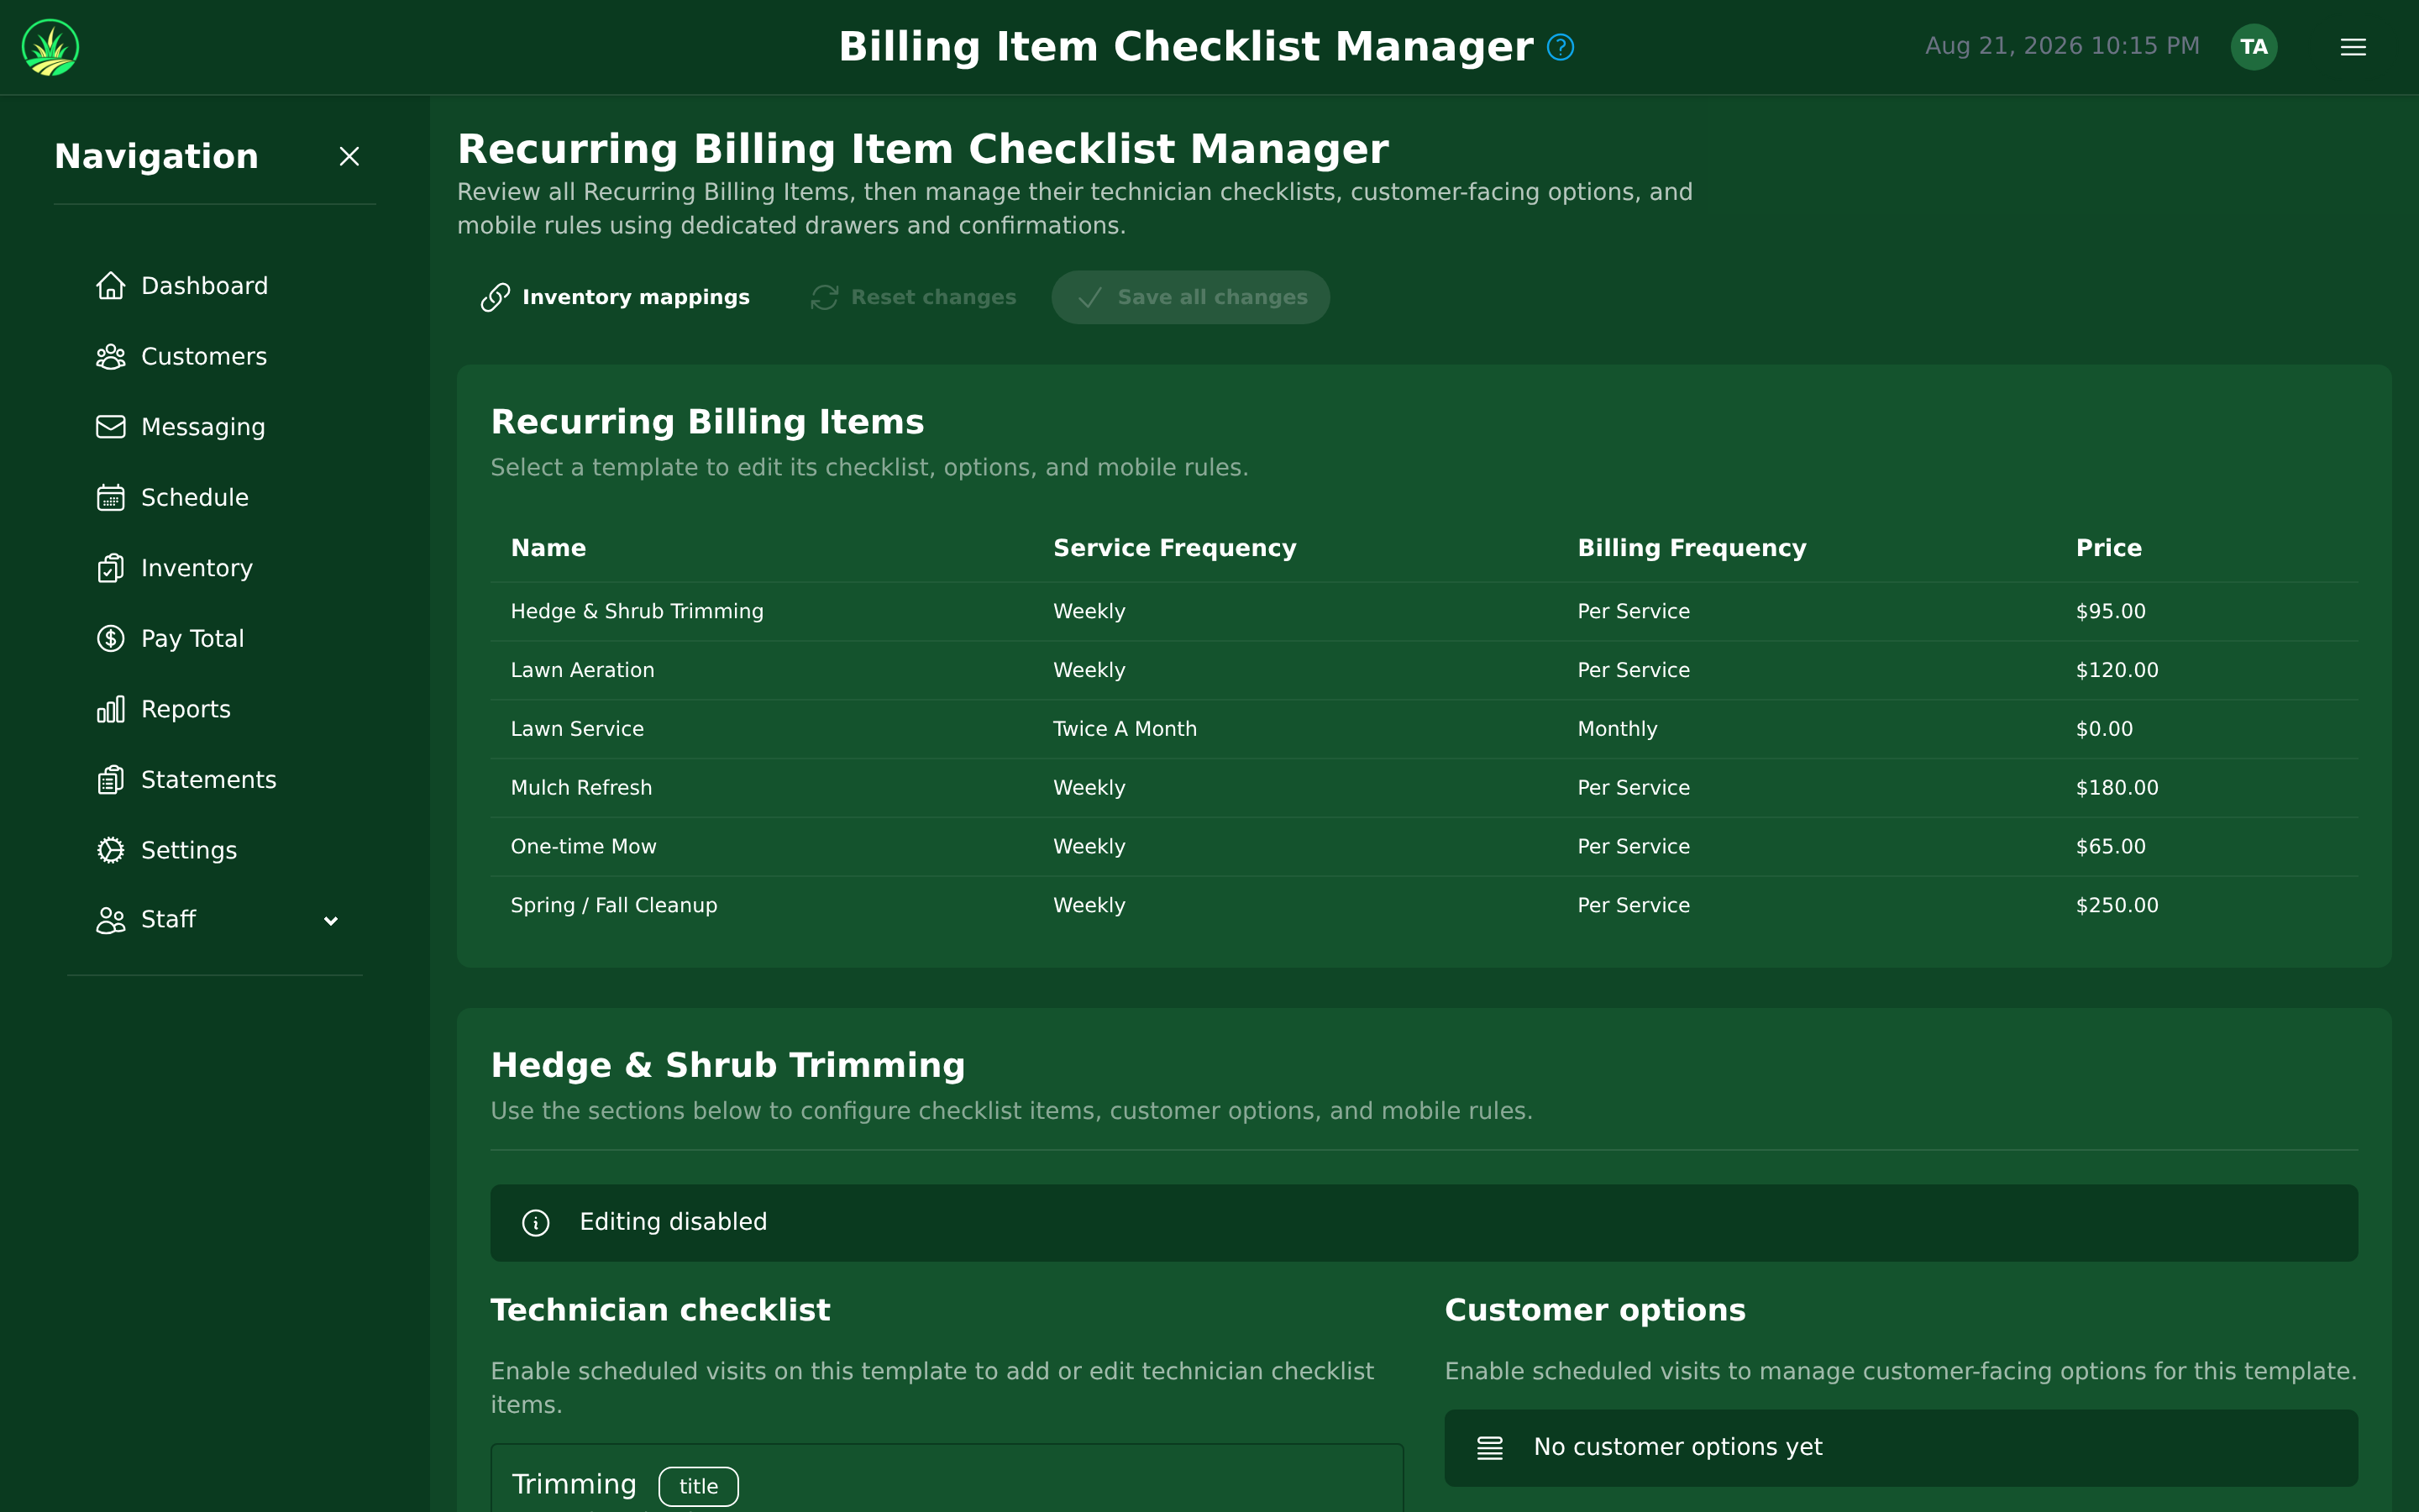Viewport: 2419px width, 1512px height.
Task: Click the Technician checklist heading
Action: [x=659, y=1310]
